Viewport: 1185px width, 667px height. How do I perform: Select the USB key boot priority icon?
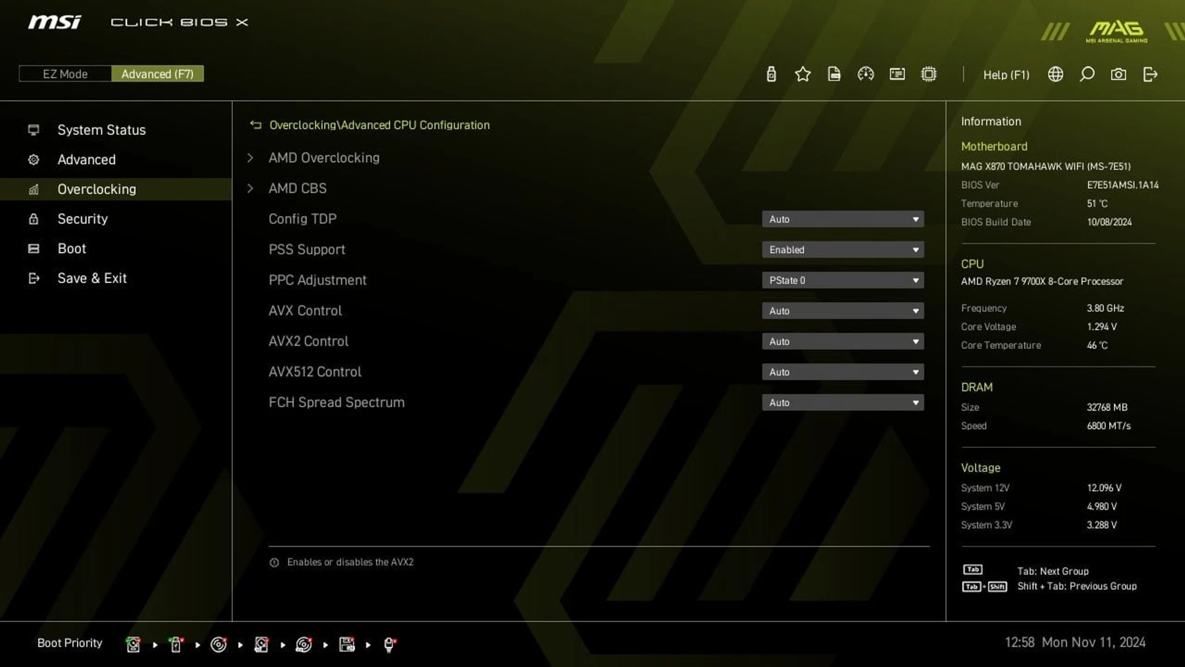(x=176, y=644)
